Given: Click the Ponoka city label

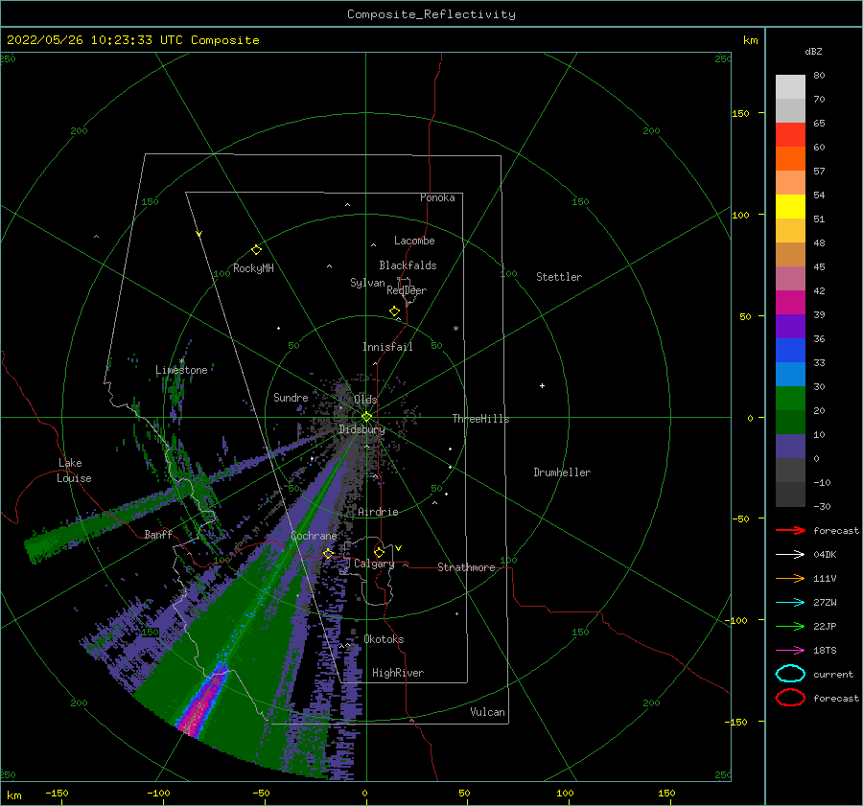Looking at the screenshot, I should [437, 197].
